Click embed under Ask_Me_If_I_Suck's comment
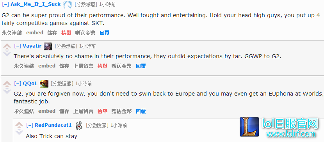This screenshot has width=324, height=142. [35, 33]
